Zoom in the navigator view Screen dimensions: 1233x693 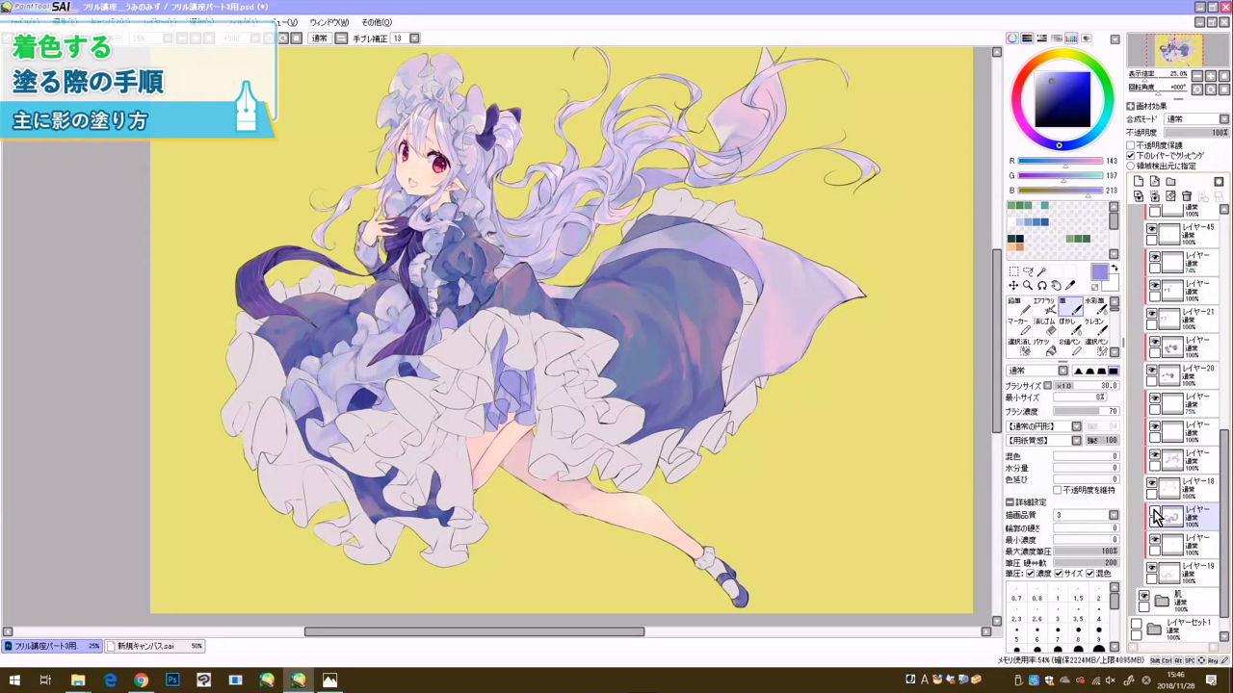pos(1210,74)
